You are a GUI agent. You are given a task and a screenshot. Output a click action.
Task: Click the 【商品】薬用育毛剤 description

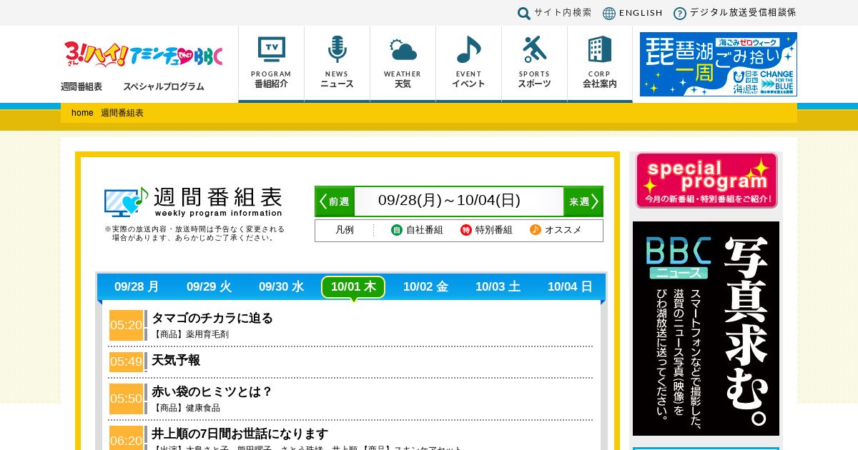point(190,334)
